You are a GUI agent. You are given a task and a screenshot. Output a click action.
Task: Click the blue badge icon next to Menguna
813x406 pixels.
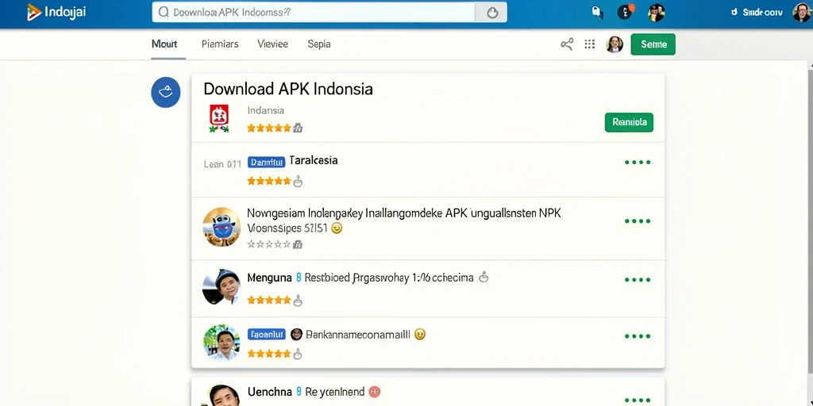[x=299, y=278]
